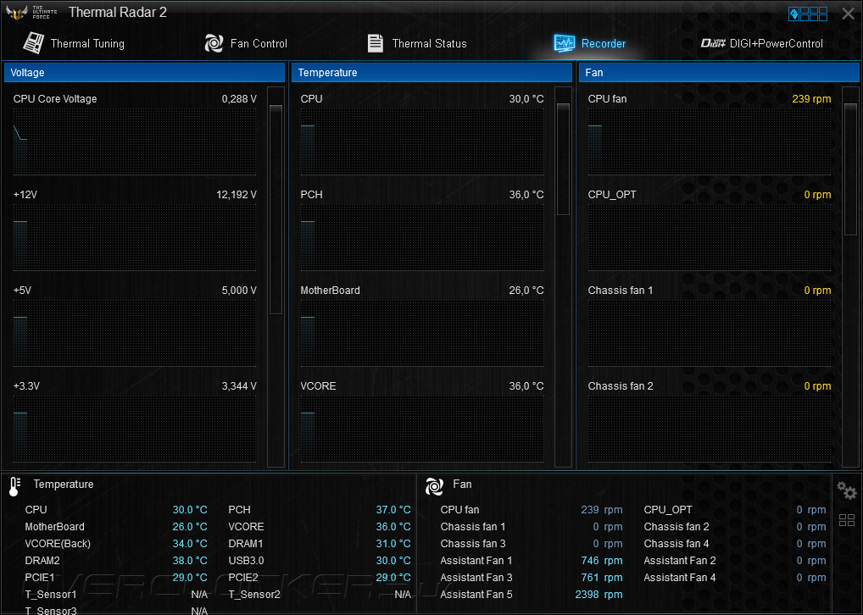
Task: Click the Fan Control fan icon
Action: (x=214, y=43)
